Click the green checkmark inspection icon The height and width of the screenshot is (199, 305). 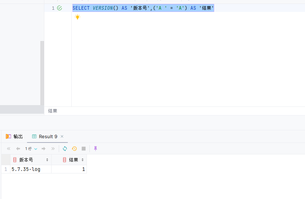pos(59,8)
